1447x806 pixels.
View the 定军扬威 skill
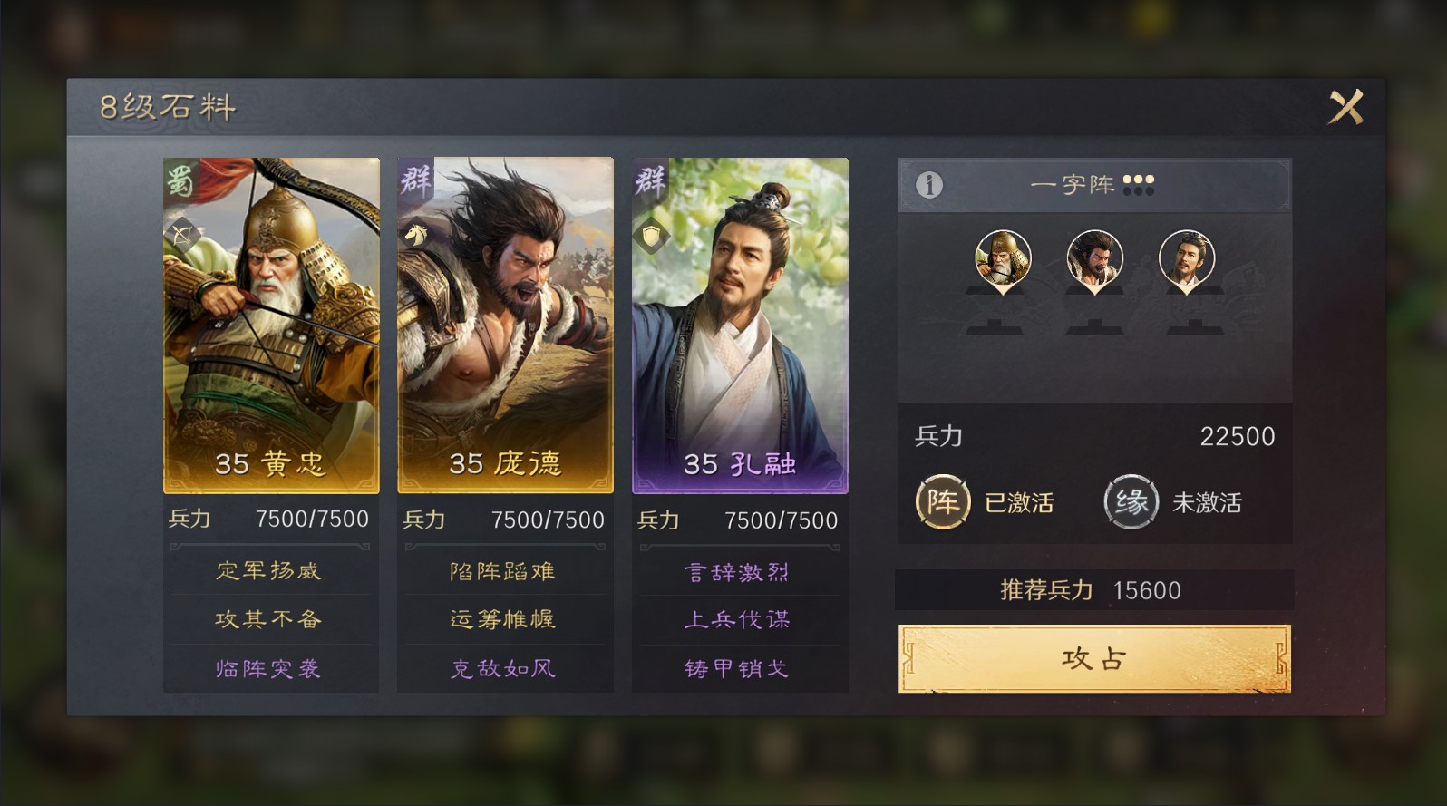tap(268, 570)
